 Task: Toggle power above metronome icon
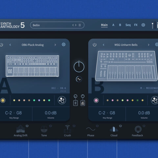(83, 96)
